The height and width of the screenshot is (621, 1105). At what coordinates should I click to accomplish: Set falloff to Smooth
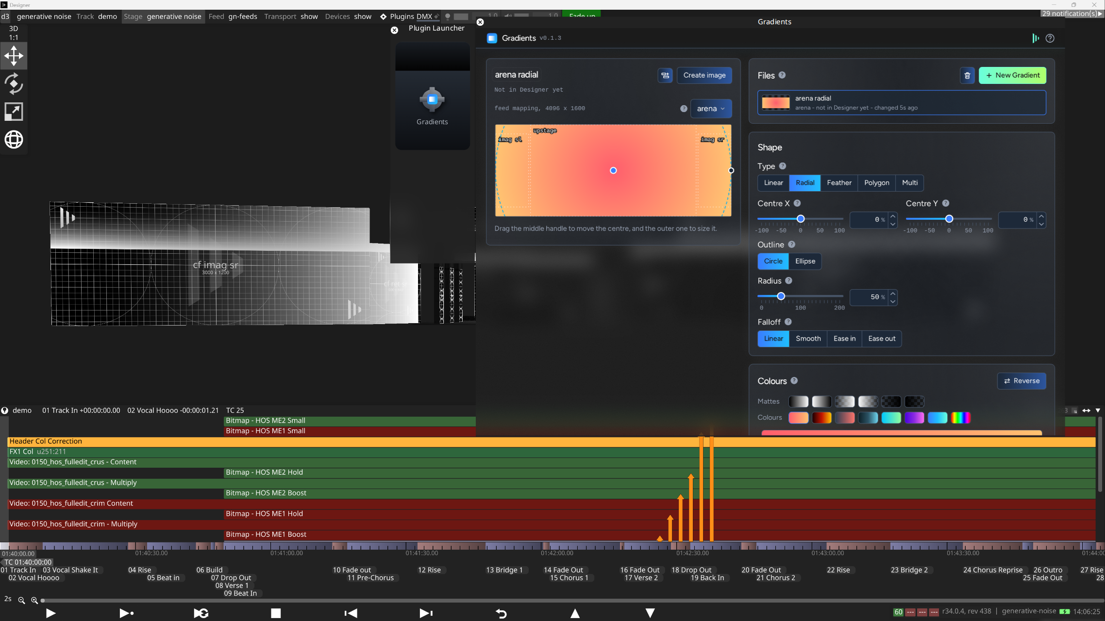click(x=808, y=339)
